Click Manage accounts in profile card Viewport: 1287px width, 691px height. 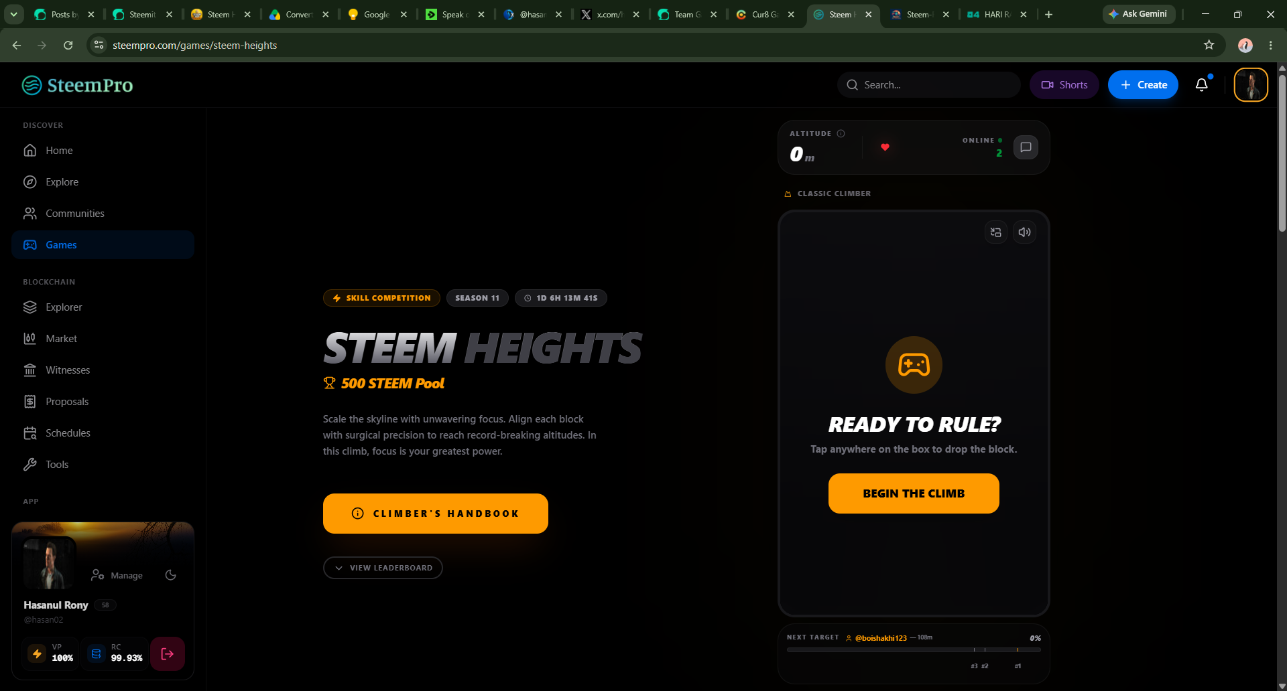point(117,575)
